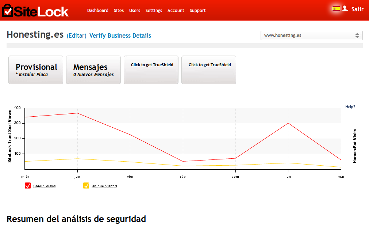Image resolution: width=369 pixels, height=226 pixels.
Task: Open the www.honesting.es site dropdown
Action: (311, 35)
